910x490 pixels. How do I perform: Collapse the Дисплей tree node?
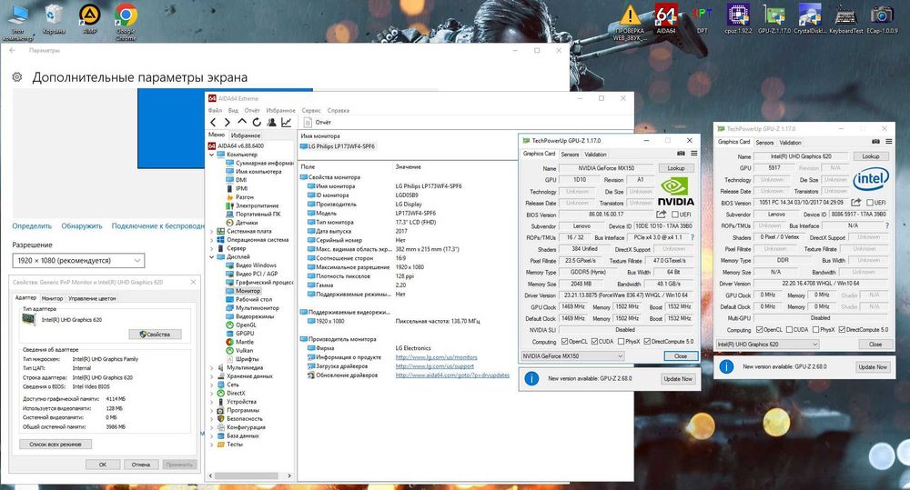point(211,256)
